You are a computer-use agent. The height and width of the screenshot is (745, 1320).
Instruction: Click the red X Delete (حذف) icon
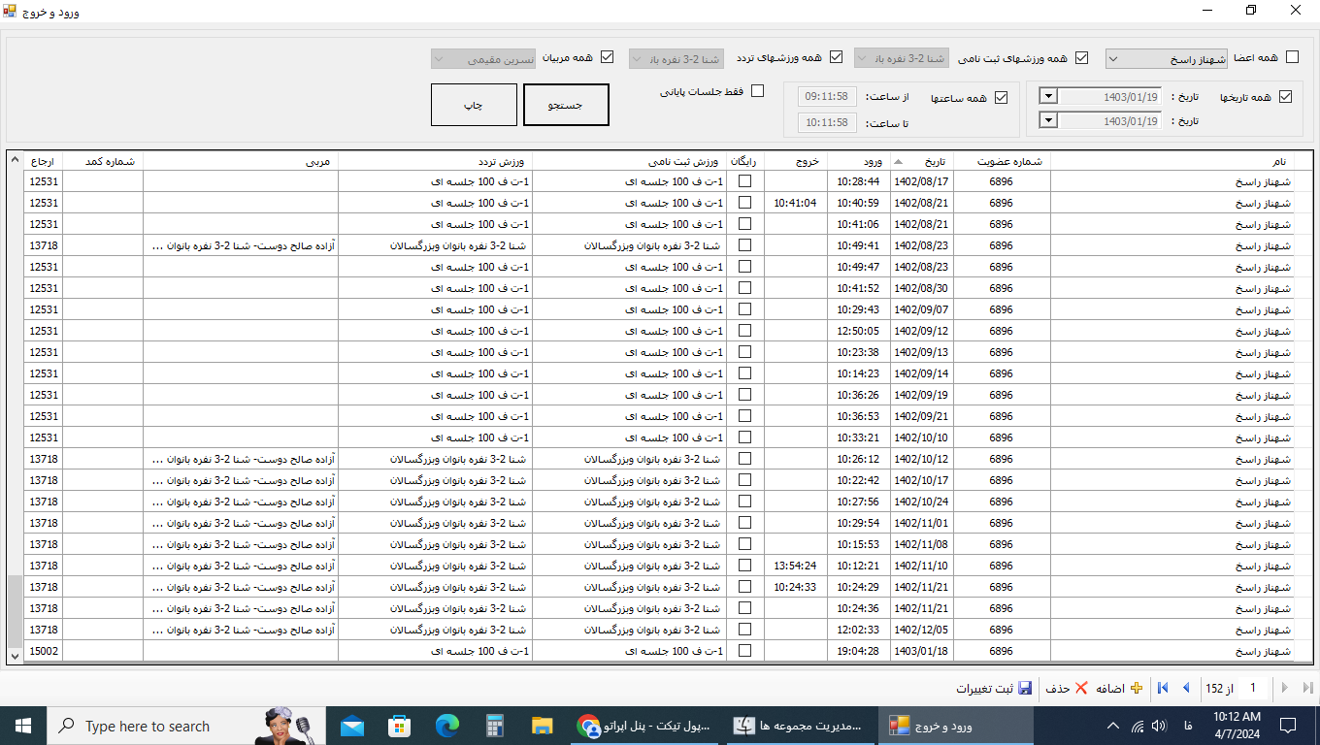click(x=1081, y=688)
